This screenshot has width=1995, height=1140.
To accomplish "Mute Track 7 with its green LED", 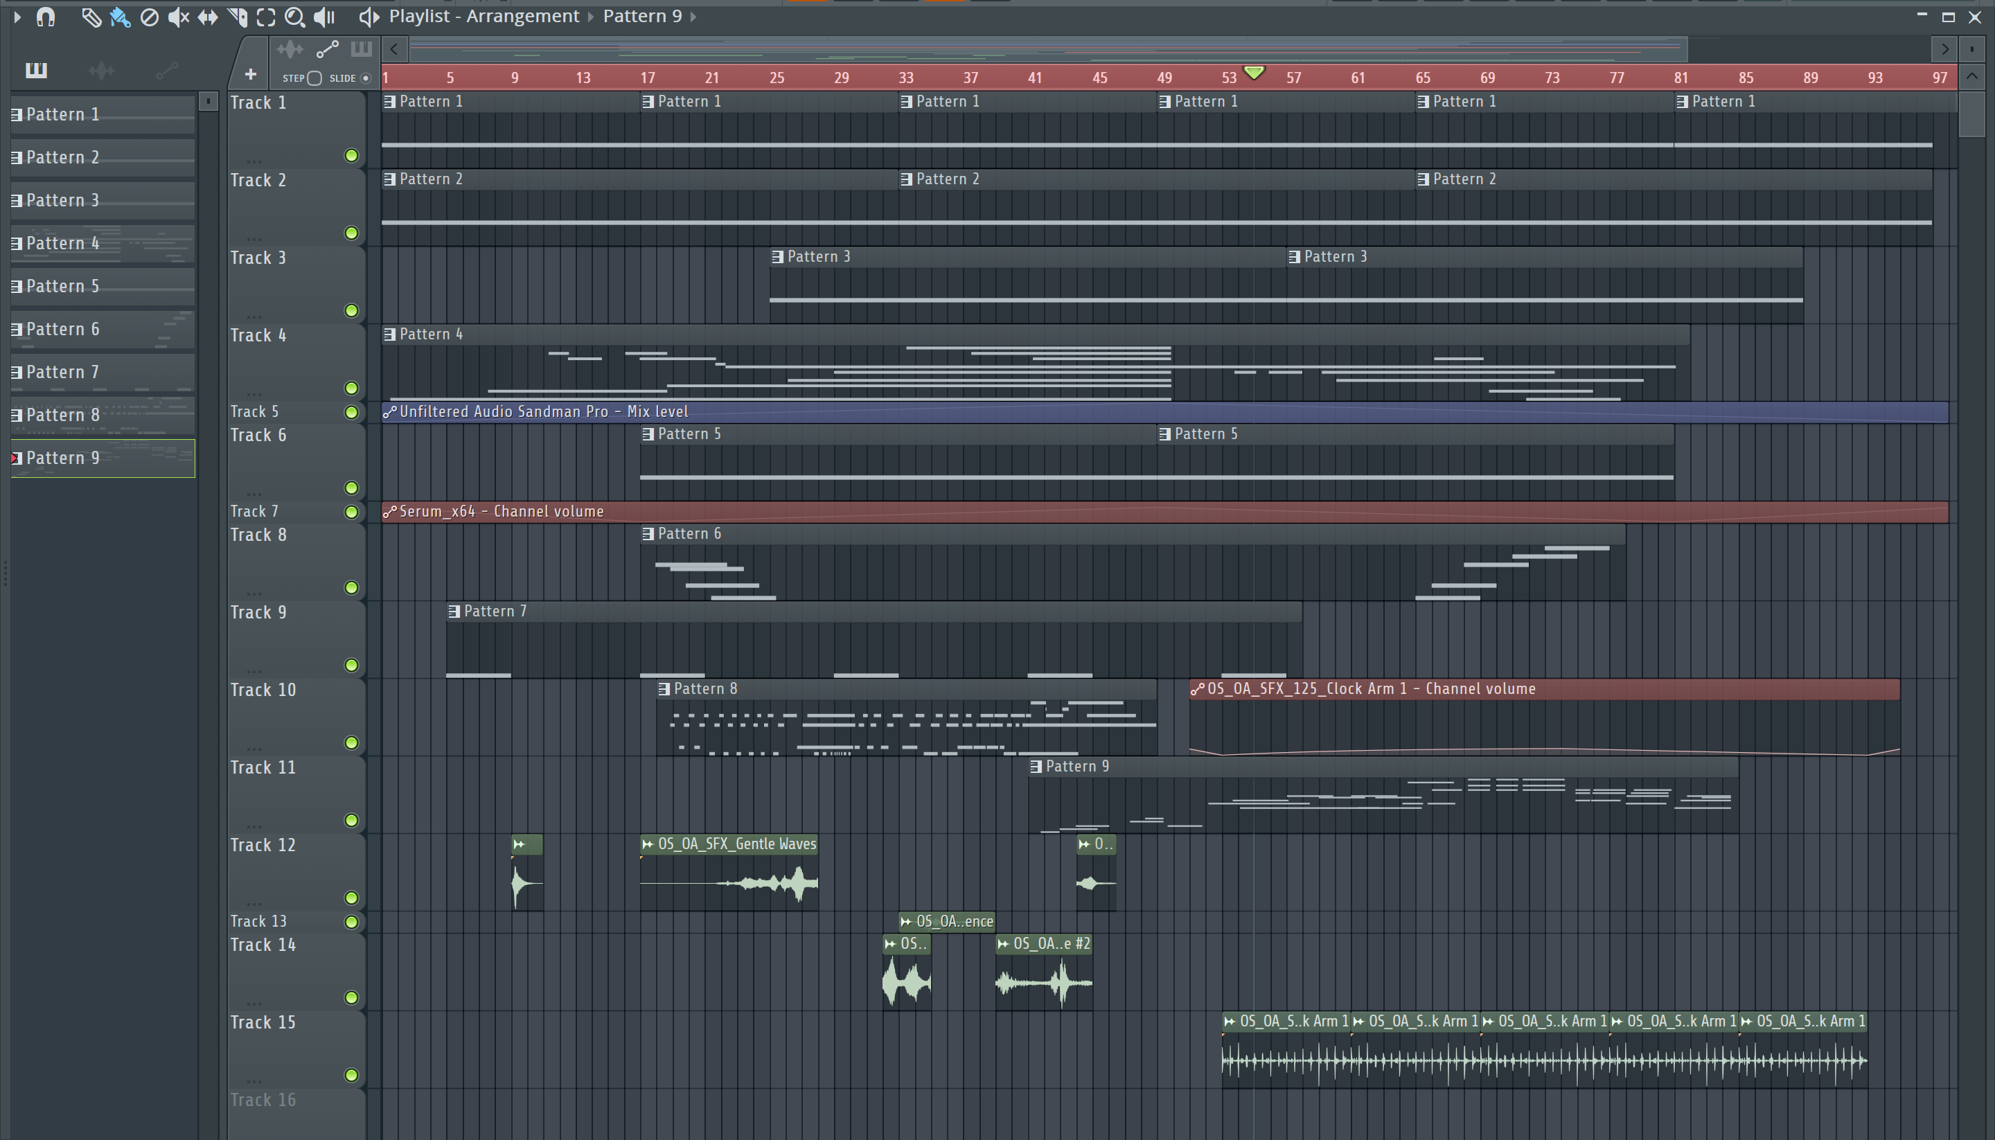I will pyautogui.click(x=352, y=512).
